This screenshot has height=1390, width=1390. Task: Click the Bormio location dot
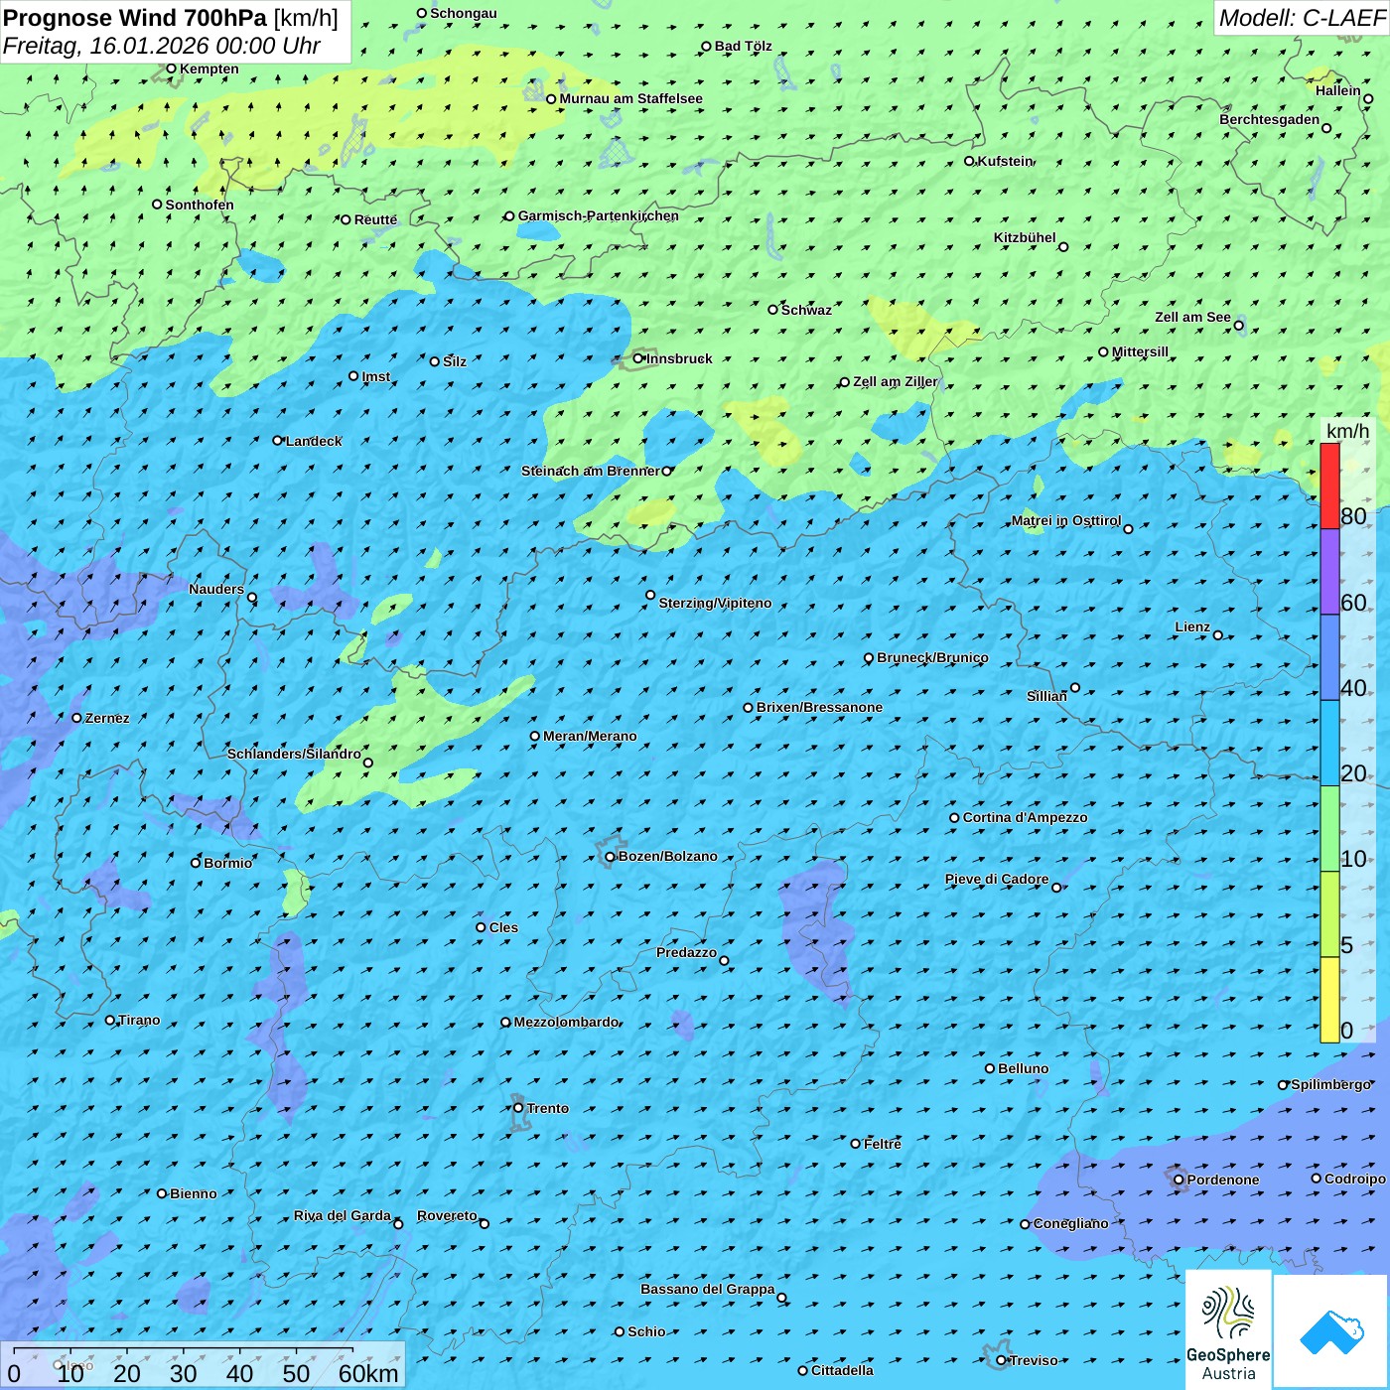coord(196,863)
